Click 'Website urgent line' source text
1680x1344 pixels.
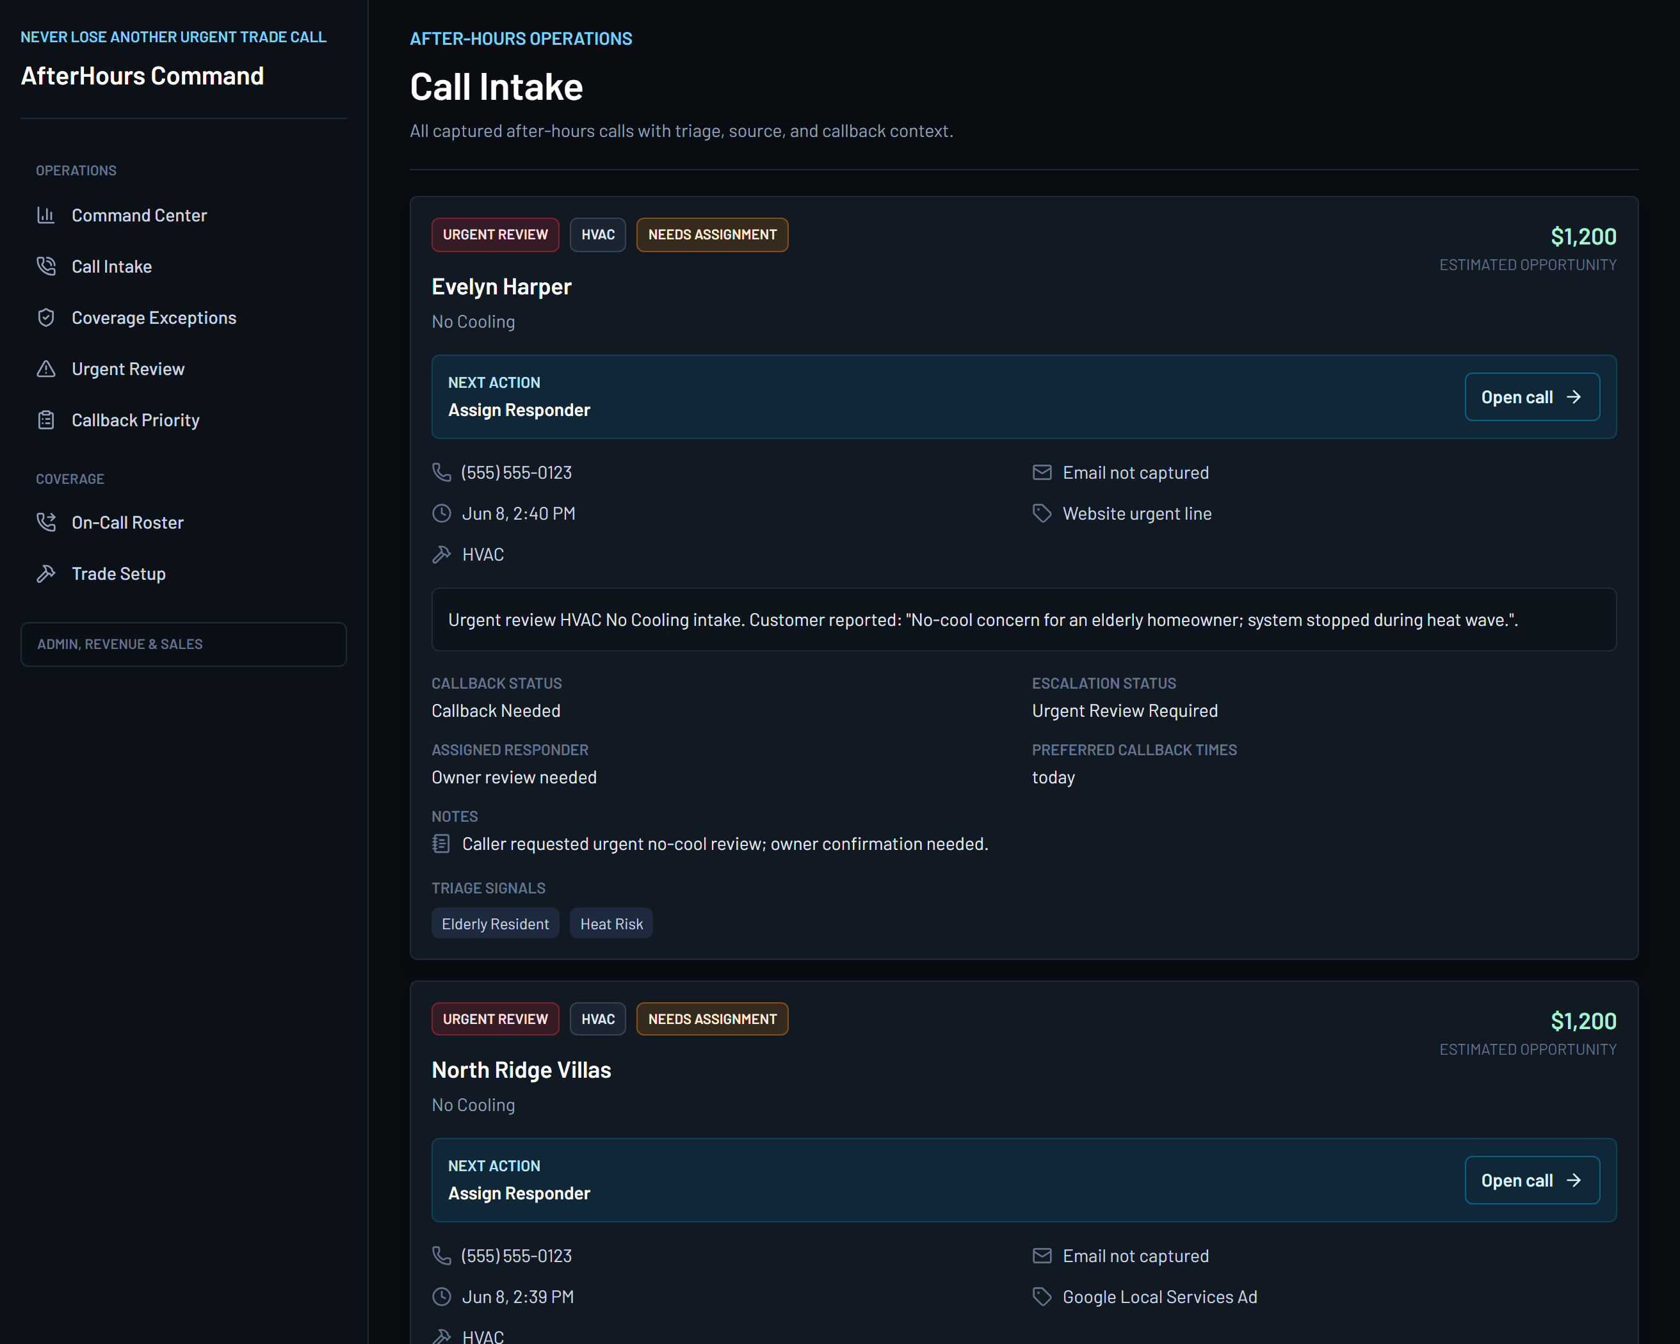pyautogui.click(x=1137, y=513)
